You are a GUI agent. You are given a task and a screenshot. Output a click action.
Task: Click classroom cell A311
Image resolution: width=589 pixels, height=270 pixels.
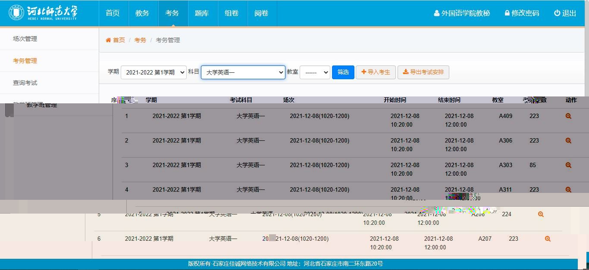tap(506, 189)
